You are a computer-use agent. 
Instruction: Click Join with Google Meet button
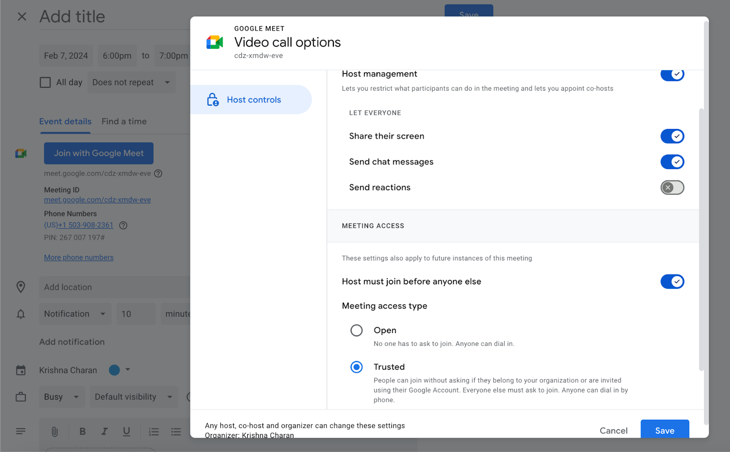tap(99, 154)
